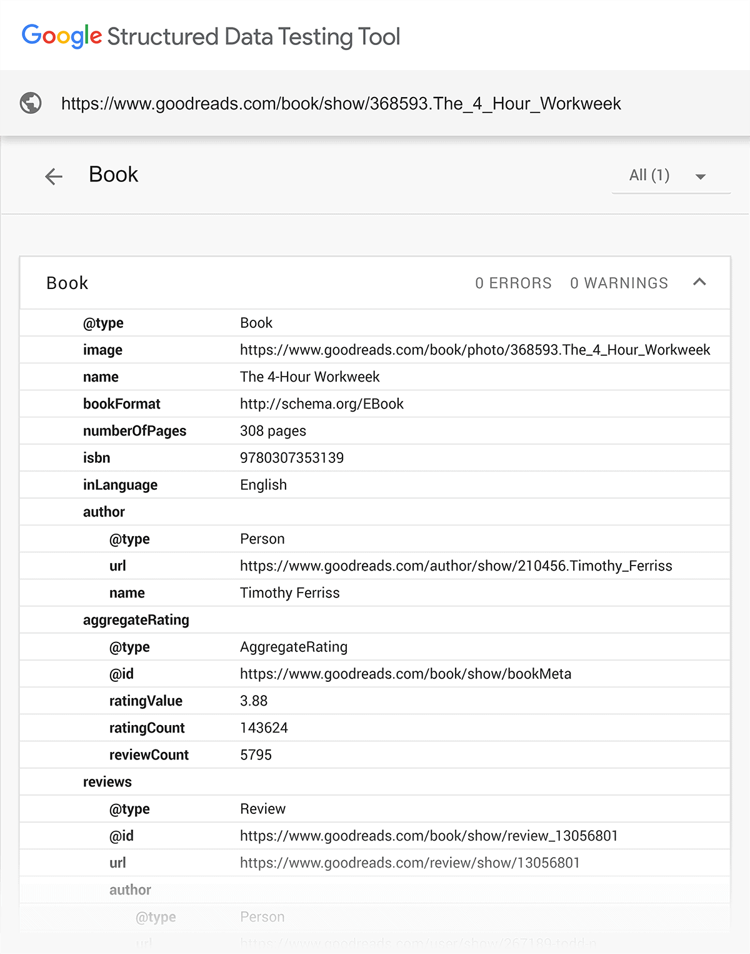Select the top @type value Book
Screen dimensions: 750x954
tap(256, 323)
